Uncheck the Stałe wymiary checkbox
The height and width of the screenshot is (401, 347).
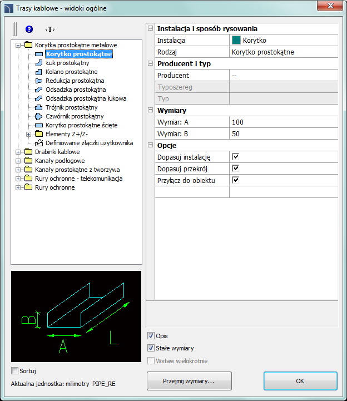(x=151, y=348)
